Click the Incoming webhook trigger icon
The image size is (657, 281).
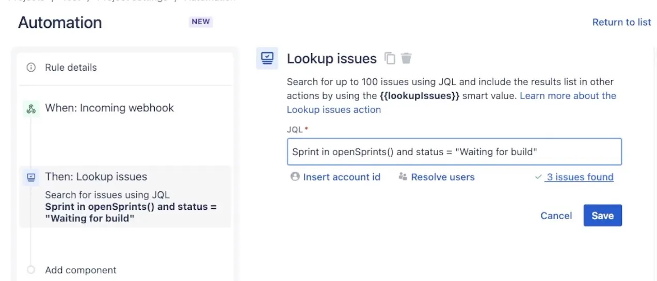31,108
